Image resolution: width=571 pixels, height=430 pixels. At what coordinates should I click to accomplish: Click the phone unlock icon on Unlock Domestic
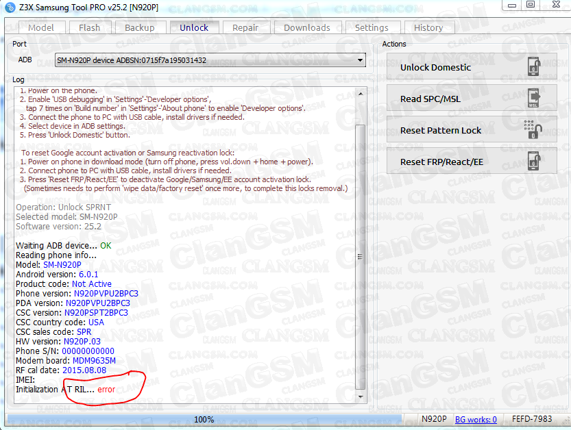534,66
